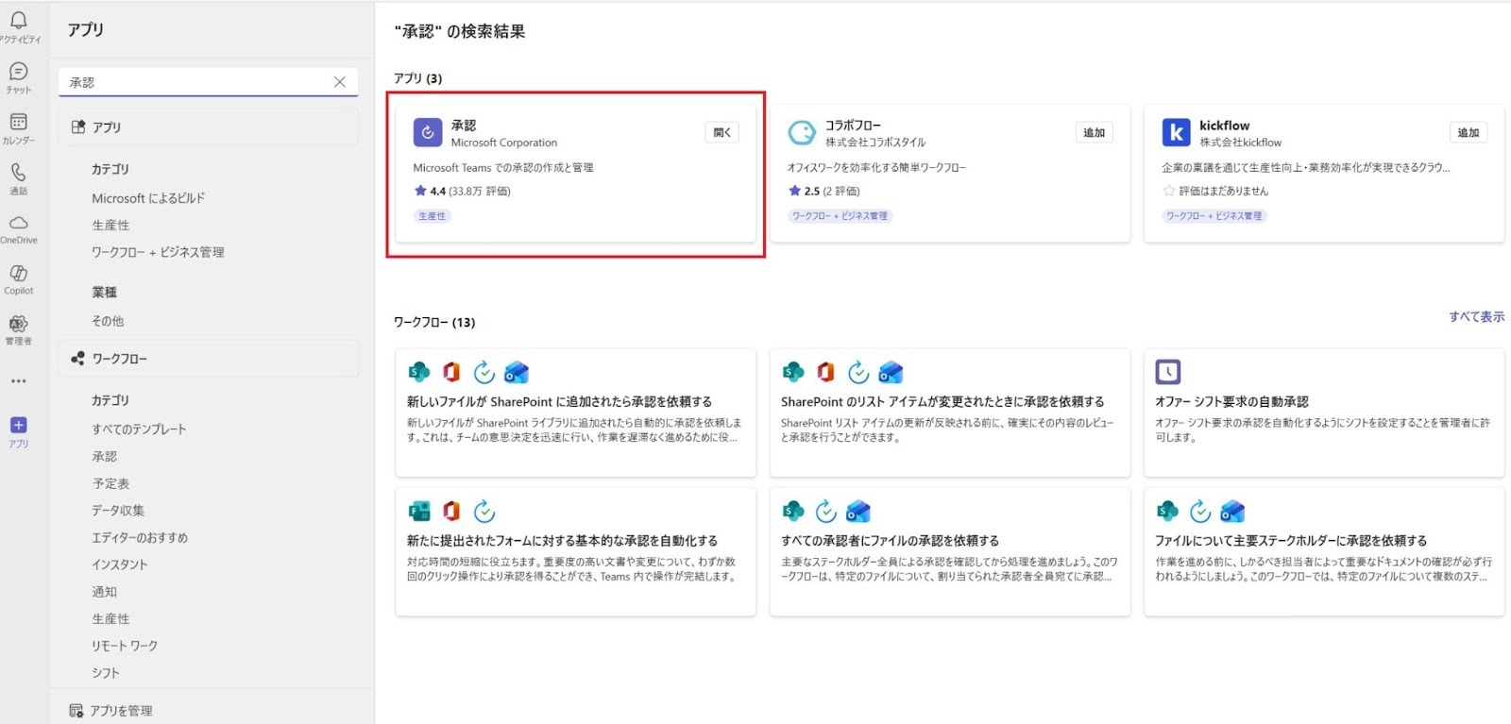Click the 承認 app purple icon

(x=428, y=133)
